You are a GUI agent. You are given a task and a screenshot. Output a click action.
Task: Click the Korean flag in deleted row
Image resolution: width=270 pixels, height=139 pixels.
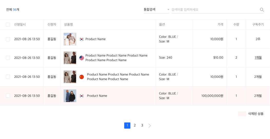point(82,96)
